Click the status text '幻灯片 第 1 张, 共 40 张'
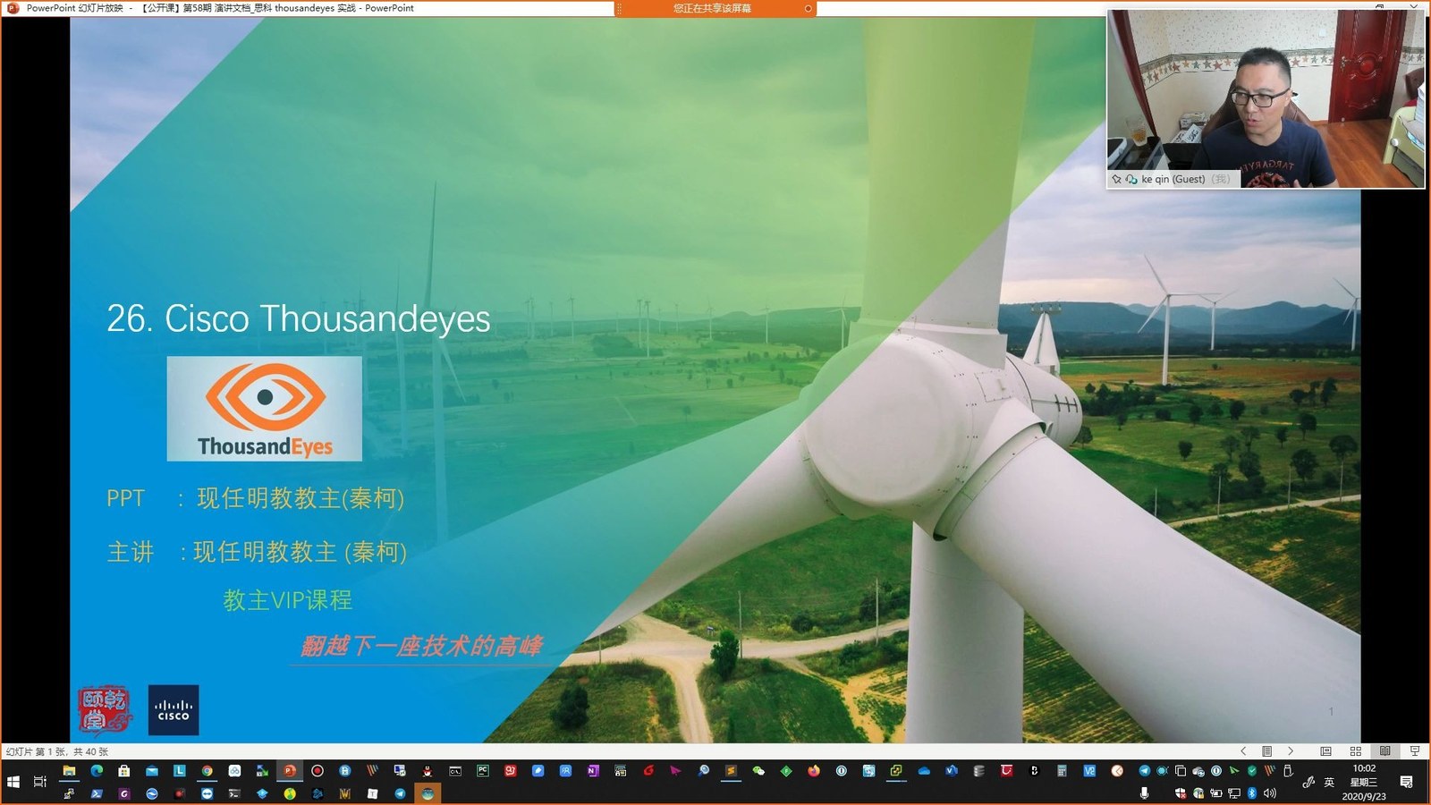This screenshot has height=805, width=1431. pyautogui.click(x=57, y=751)
